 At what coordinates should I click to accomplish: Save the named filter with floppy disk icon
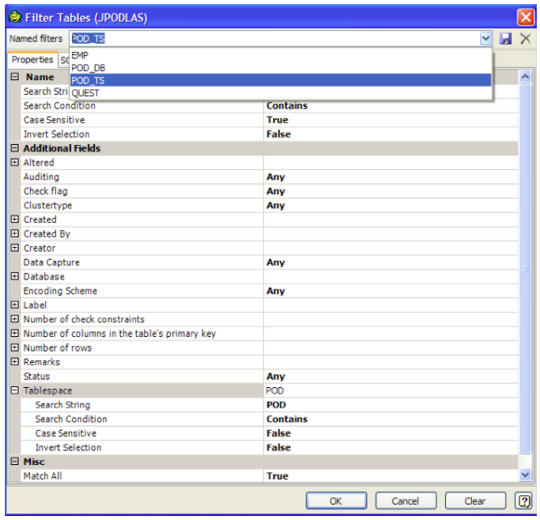505,39
